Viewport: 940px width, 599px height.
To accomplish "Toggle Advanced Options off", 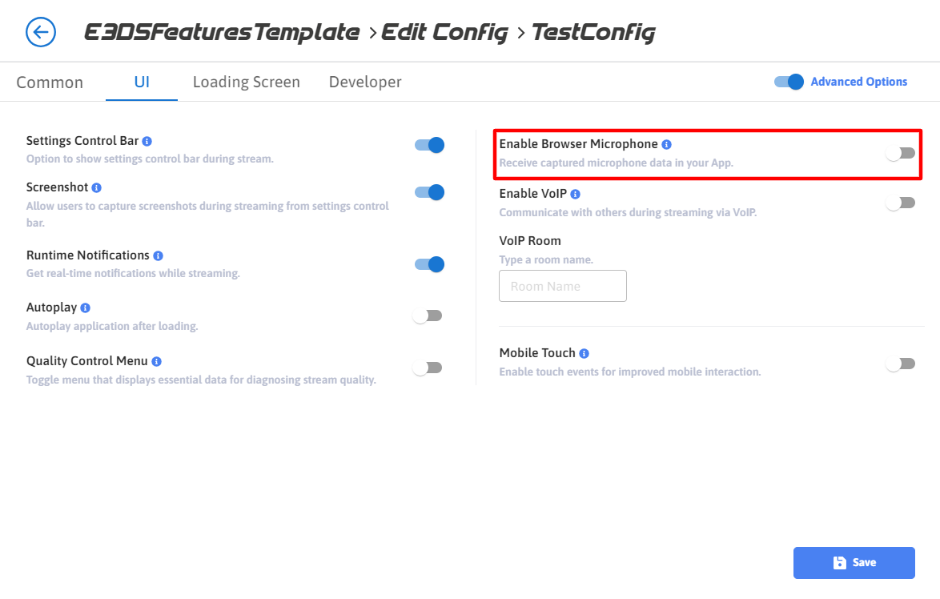I will coord(789,82).
